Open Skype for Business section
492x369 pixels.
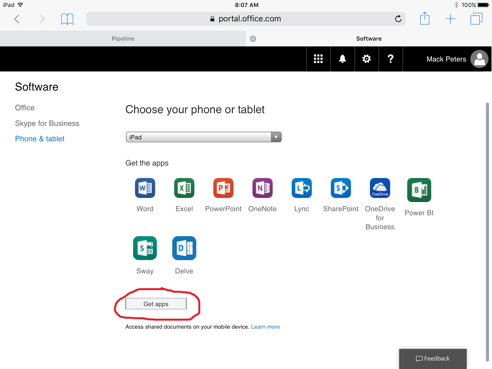pos(47,123)
